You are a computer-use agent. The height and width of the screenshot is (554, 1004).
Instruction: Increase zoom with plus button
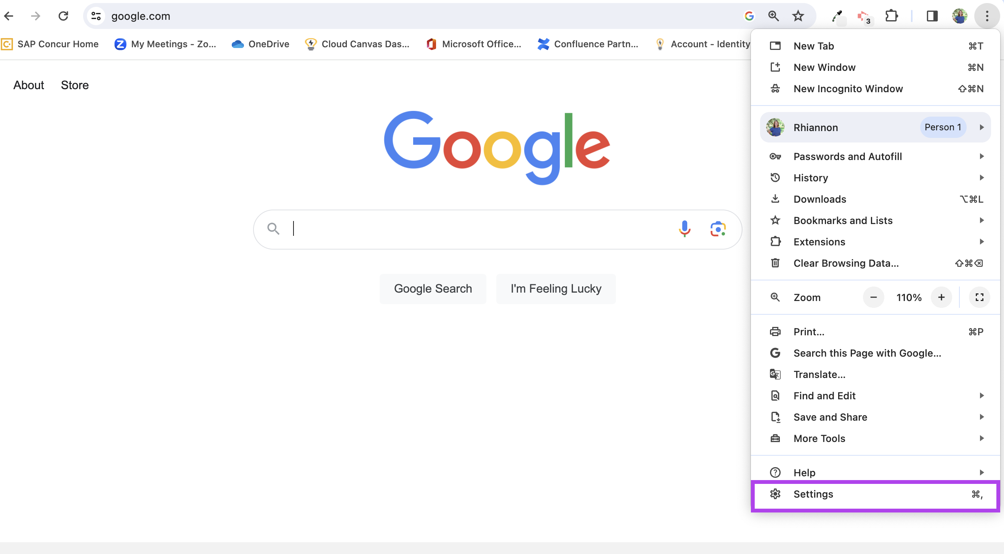pyautogui.click(x=941, y=298)
